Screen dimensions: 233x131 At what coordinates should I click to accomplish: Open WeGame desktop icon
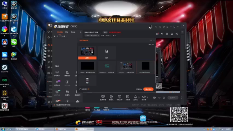(x=4, y=95)
